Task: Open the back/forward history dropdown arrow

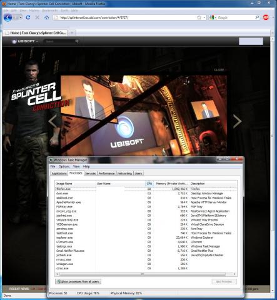Action: tap(21, 17)
